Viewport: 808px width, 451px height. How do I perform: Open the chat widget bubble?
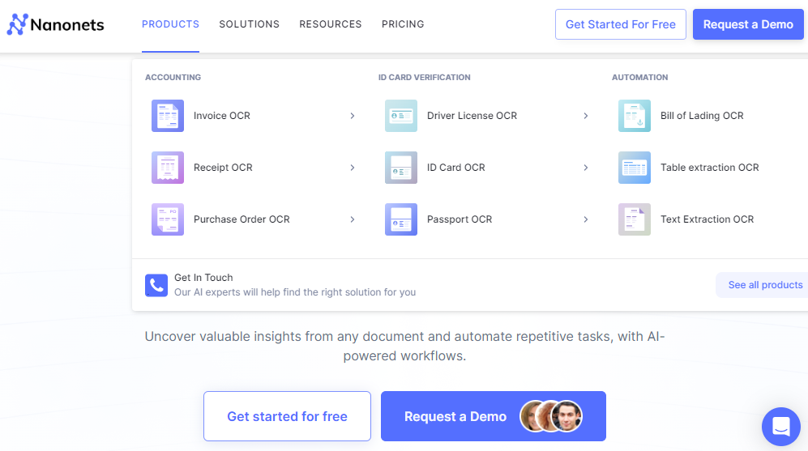(780, 426)
